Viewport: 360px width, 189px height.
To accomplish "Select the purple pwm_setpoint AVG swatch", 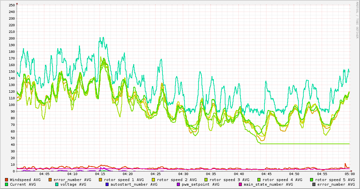I will coord(179,184).
